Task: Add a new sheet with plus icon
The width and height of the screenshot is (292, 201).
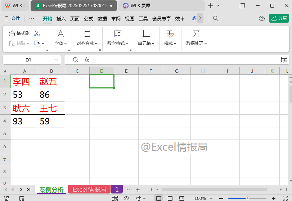Action: tap(138, 189)
